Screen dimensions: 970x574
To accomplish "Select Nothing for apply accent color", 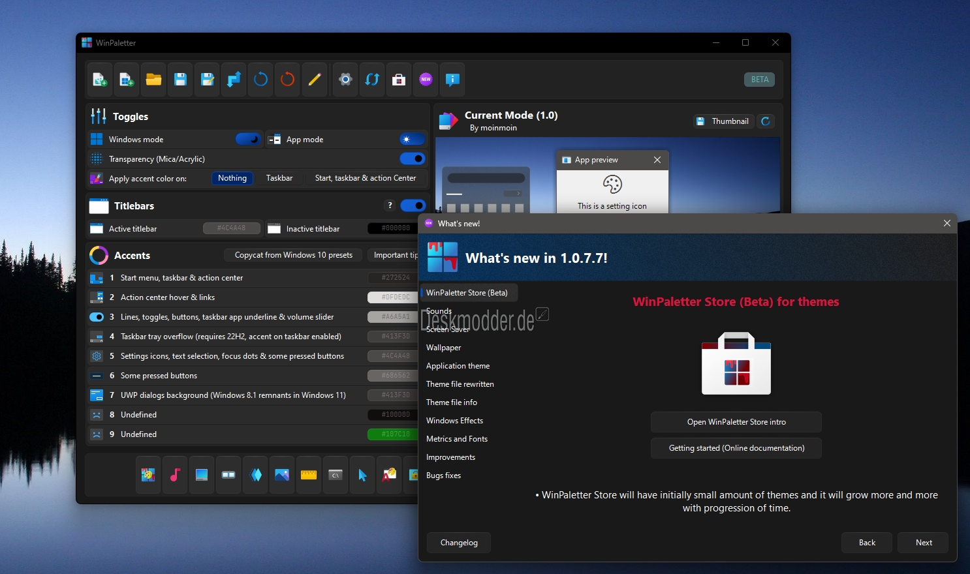I will 232,178.
